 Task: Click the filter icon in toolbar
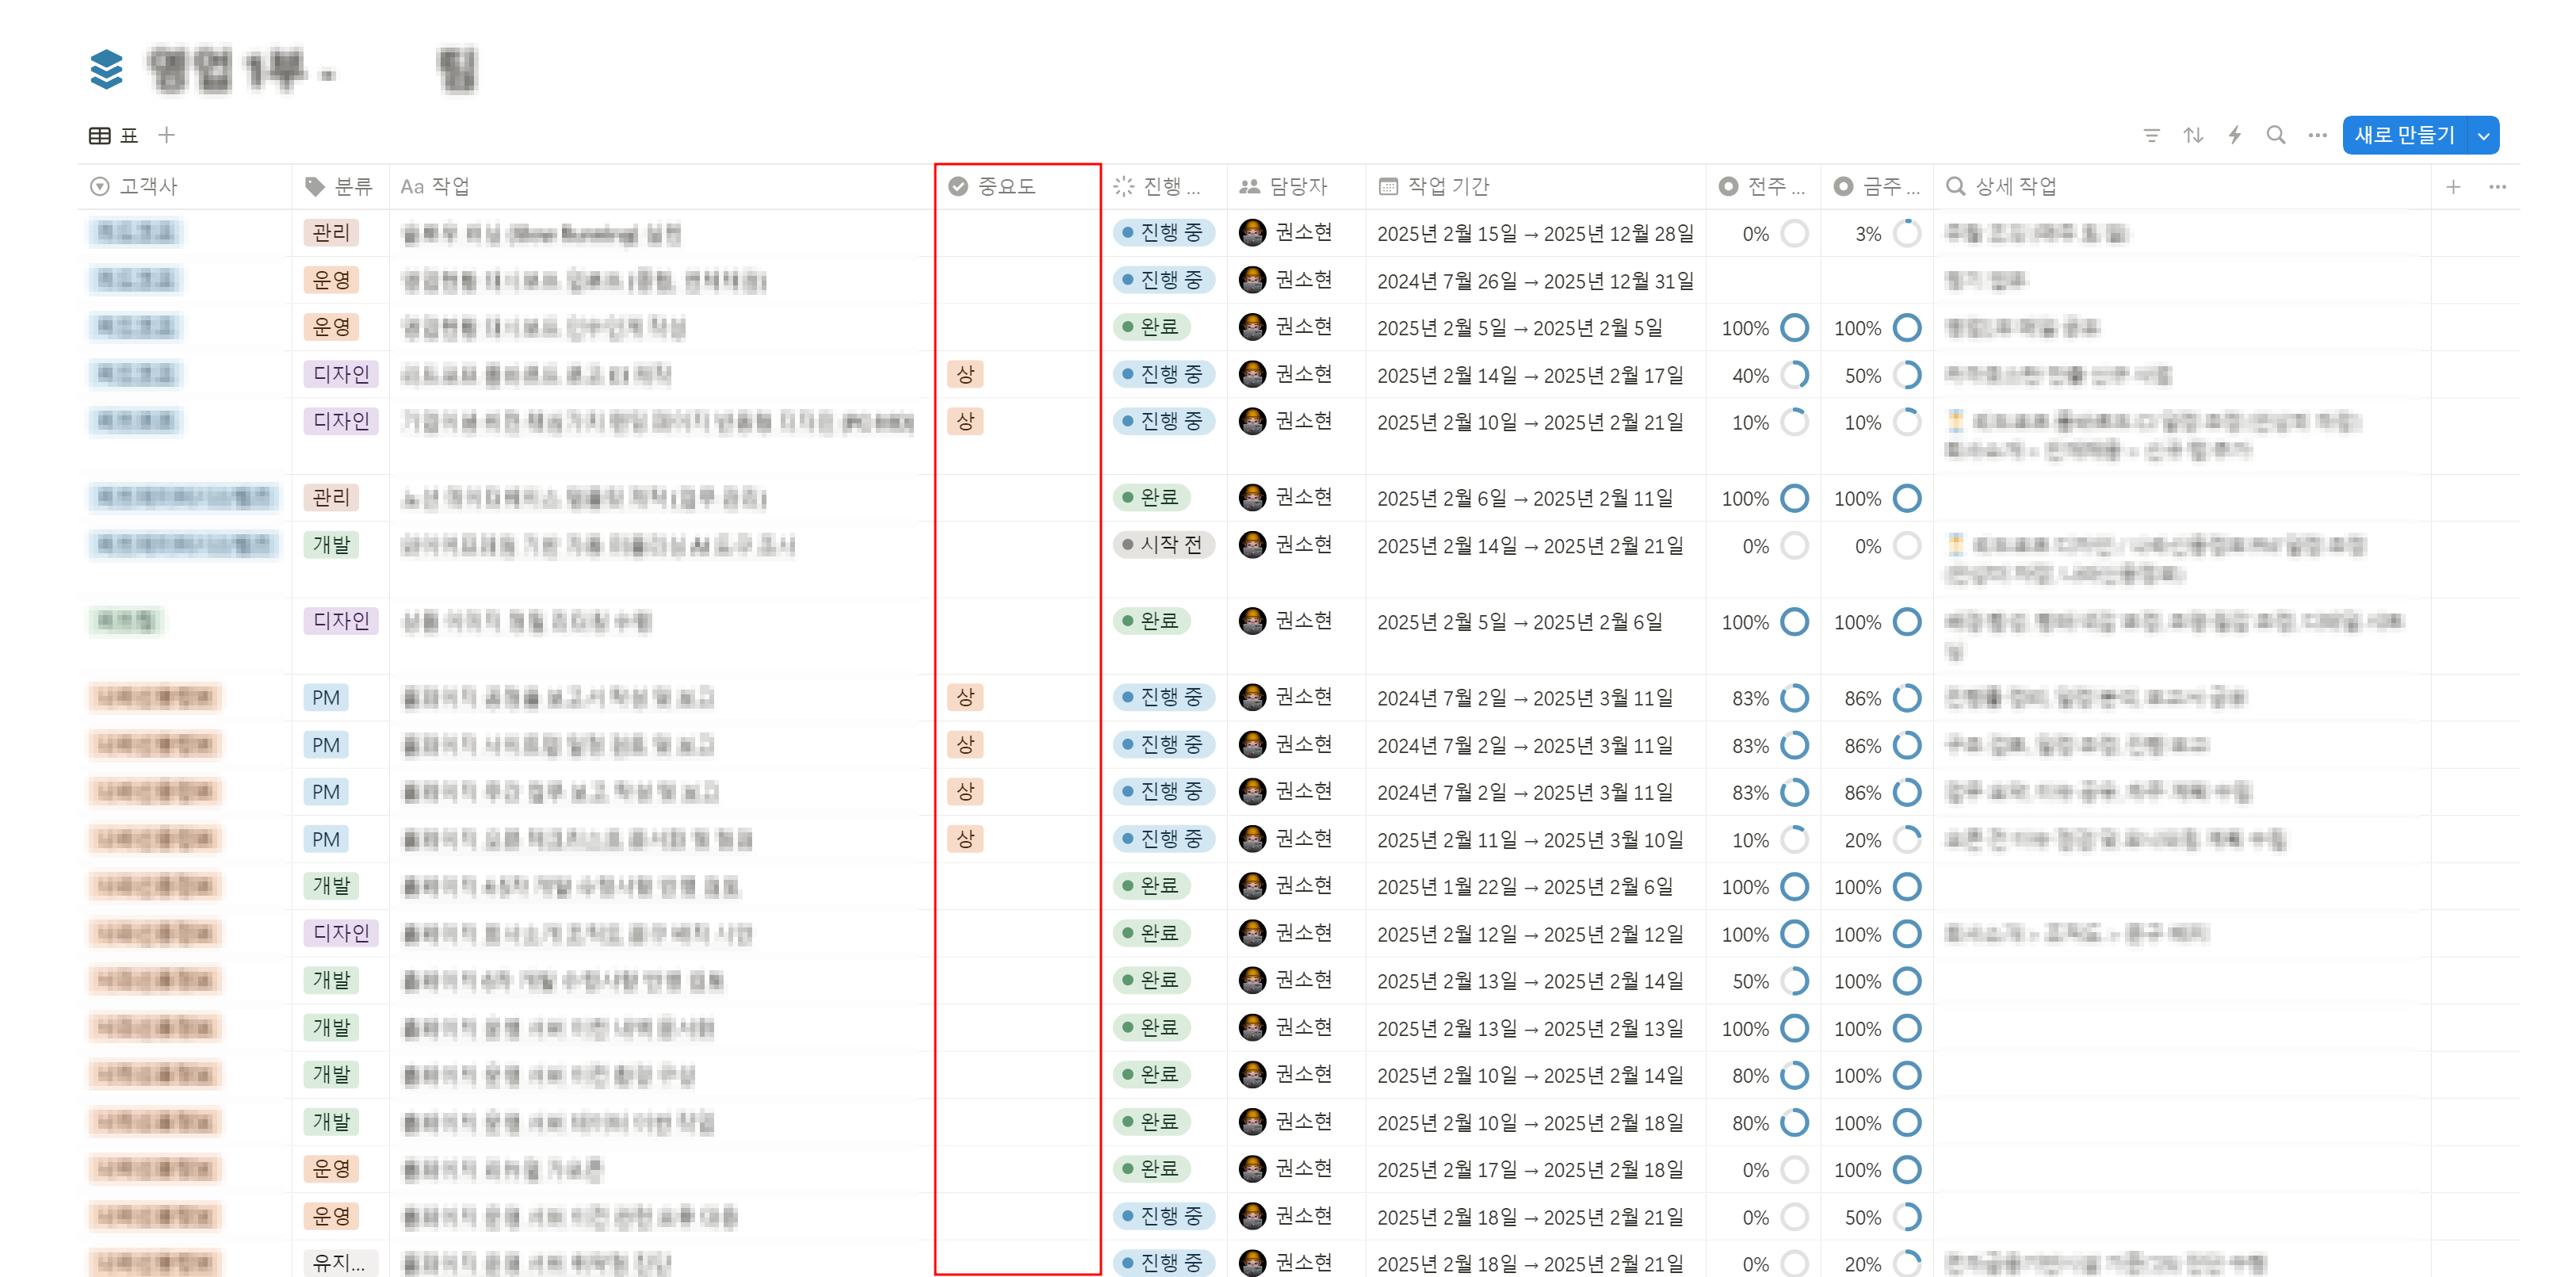(2151, 135)
